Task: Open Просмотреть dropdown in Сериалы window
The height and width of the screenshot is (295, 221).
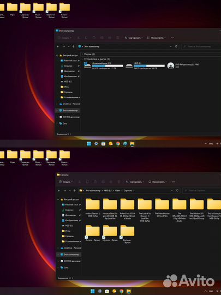Action: click(158, 182)
